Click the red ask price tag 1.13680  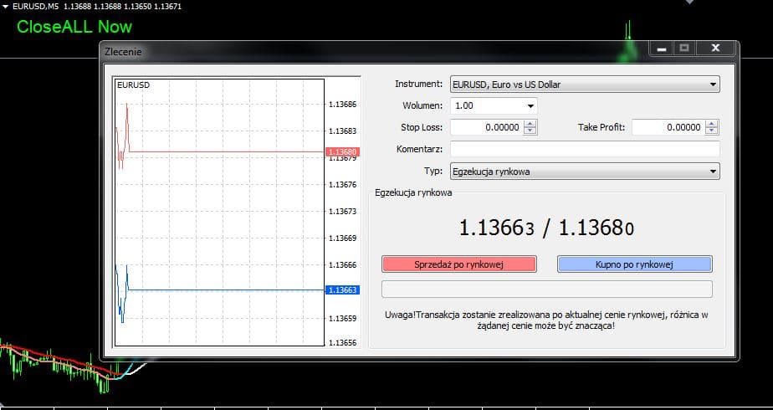pos(344,152)
